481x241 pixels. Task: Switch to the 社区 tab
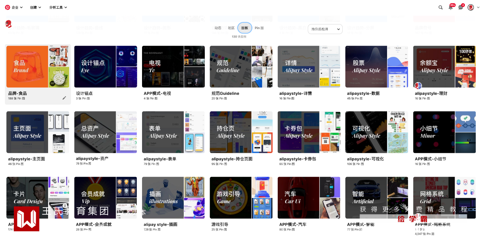click(x=231, y=28)
